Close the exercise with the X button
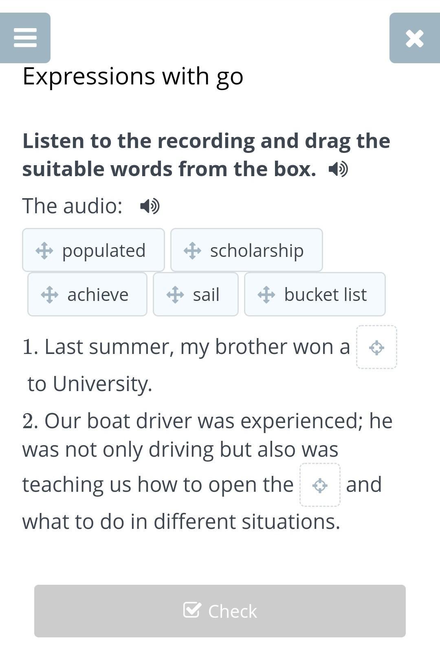This screenshot has height=650, width=440. tap(414, 38)
